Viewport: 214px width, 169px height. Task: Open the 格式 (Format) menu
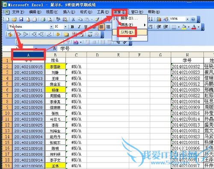[86, 12]
